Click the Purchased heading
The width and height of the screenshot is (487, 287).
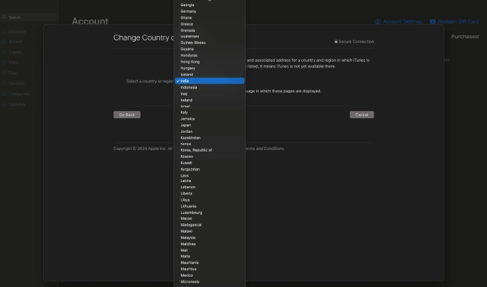pos(465,37)
